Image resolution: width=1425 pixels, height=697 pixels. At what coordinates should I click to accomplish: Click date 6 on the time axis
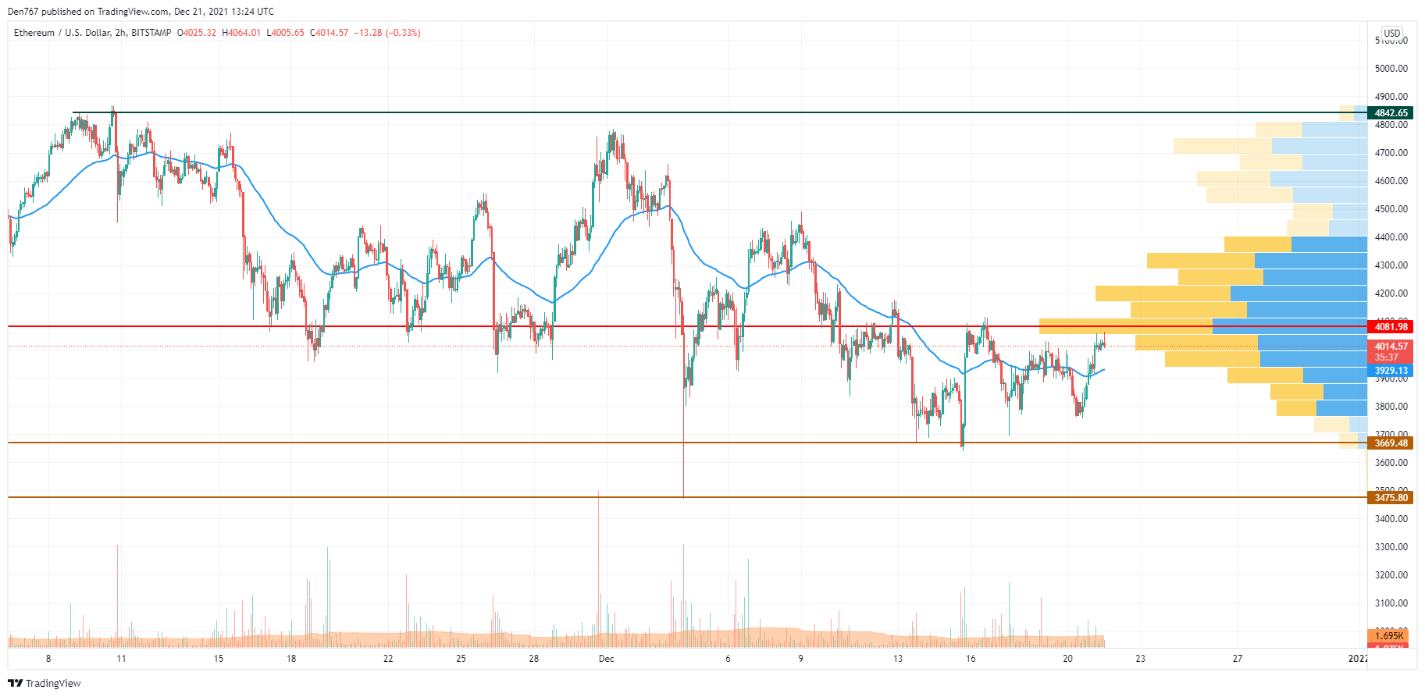coord(728,659)
